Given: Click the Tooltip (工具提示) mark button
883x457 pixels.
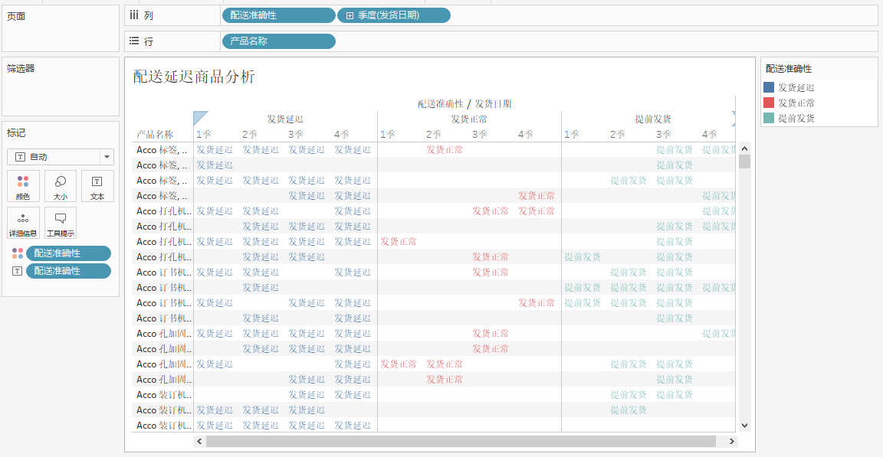Looking at the screenshot, I should pos(61,223).
